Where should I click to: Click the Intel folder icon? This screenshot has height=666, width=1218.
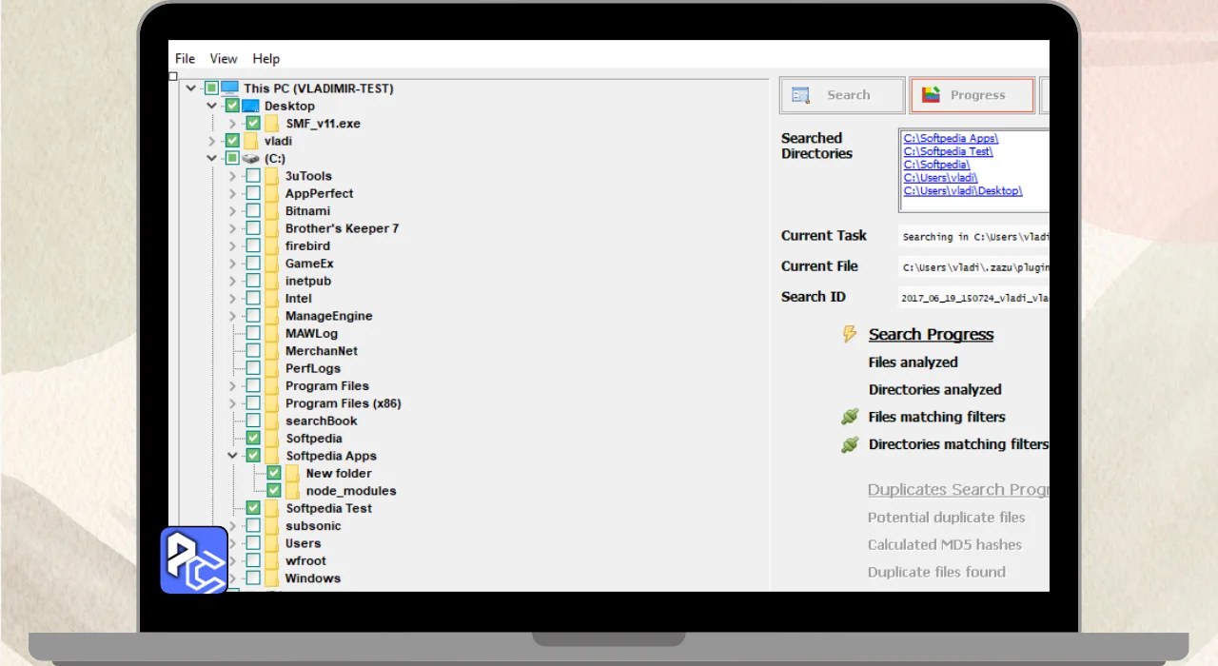[x=272, y=298]
